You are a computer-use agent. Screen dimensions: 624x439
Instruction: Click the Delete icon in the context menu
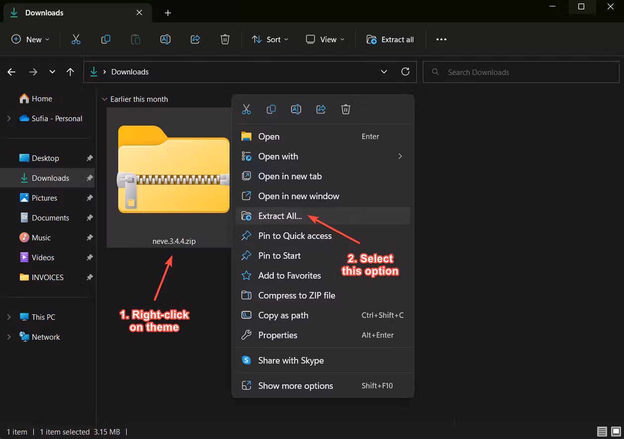click(346, 109)
